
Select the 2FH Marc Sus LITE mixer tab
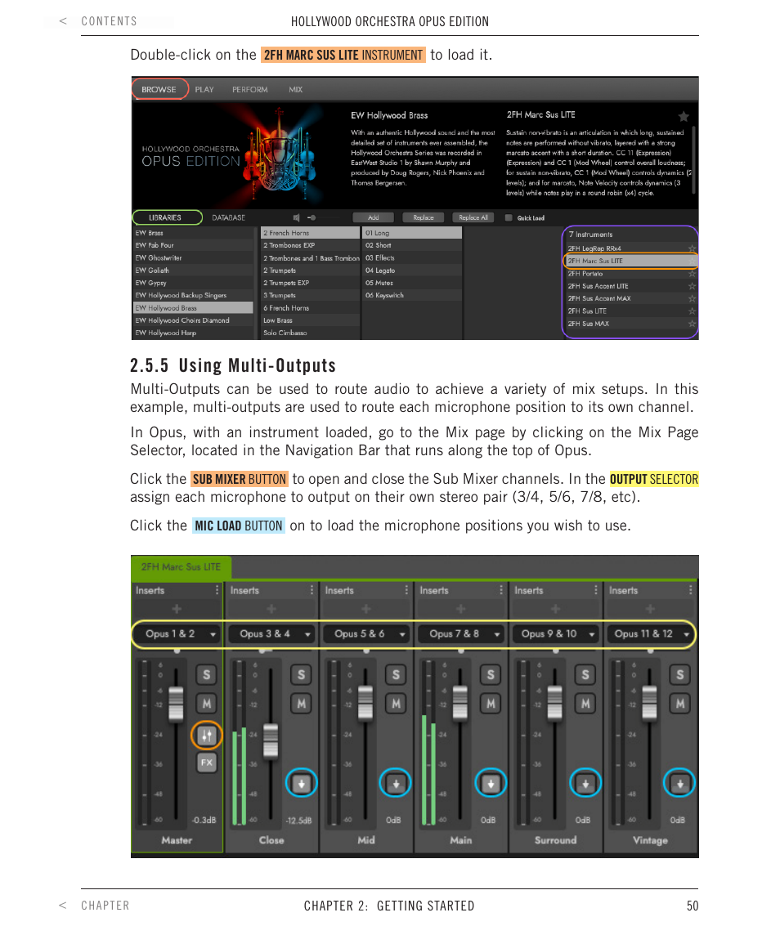[181, 567]
